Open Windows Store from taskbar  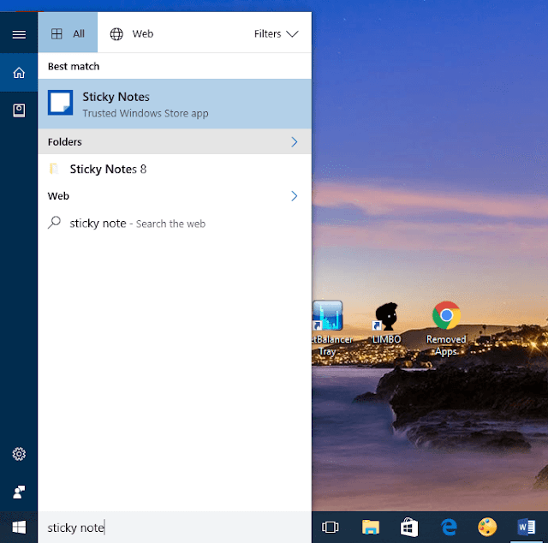pos(409,527)
